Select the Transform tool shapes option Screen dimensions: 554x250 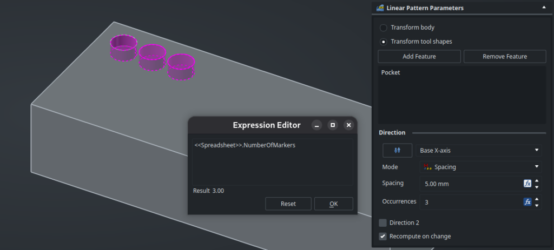(x=384, y=42)
